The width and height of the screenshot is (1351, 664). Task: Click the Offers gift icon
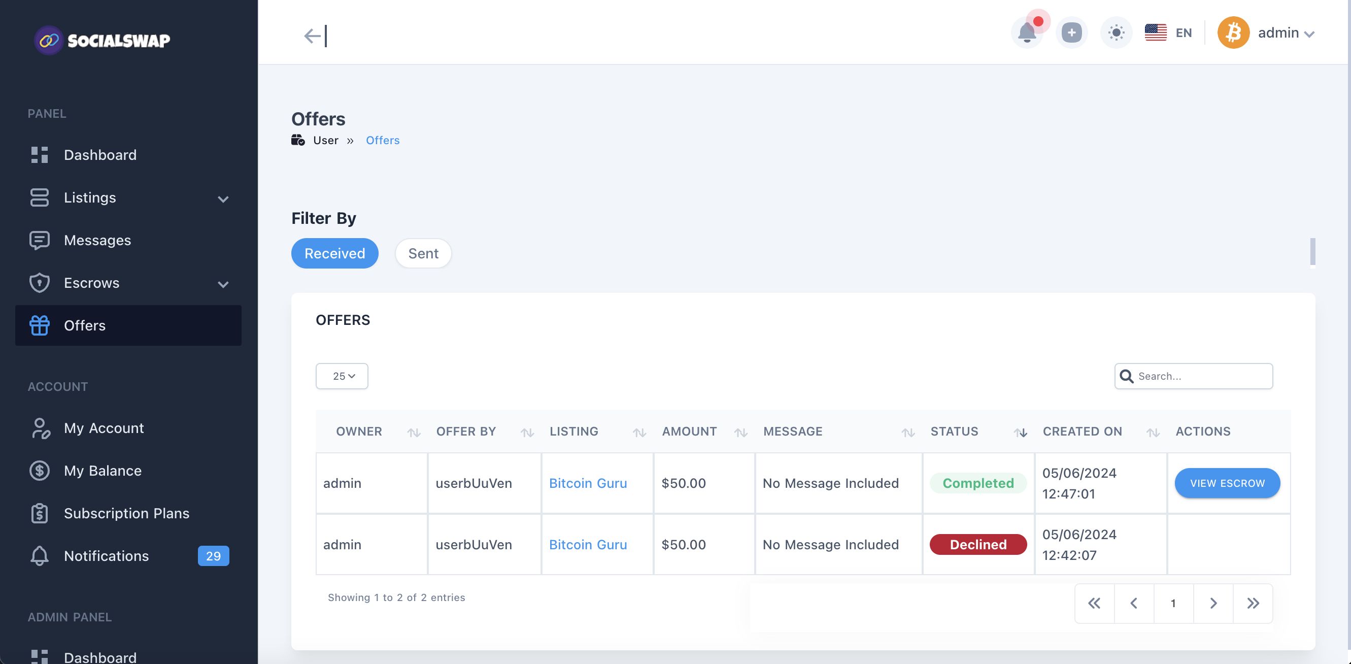point(40,325)
